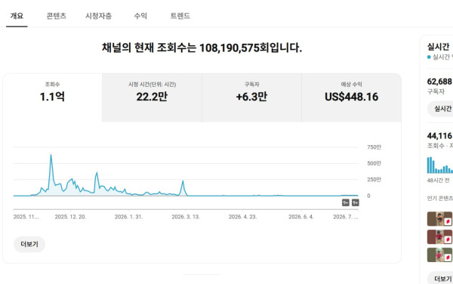The image size is (453, 284).
Task: Click the Shorts badge on the middle thumbnail
Action: (x=448, y=239)
